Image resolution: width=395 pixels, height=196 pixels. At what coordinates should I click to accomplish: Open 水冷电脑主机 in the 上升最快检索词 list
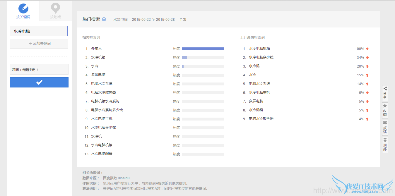click(x=259, y=92)
